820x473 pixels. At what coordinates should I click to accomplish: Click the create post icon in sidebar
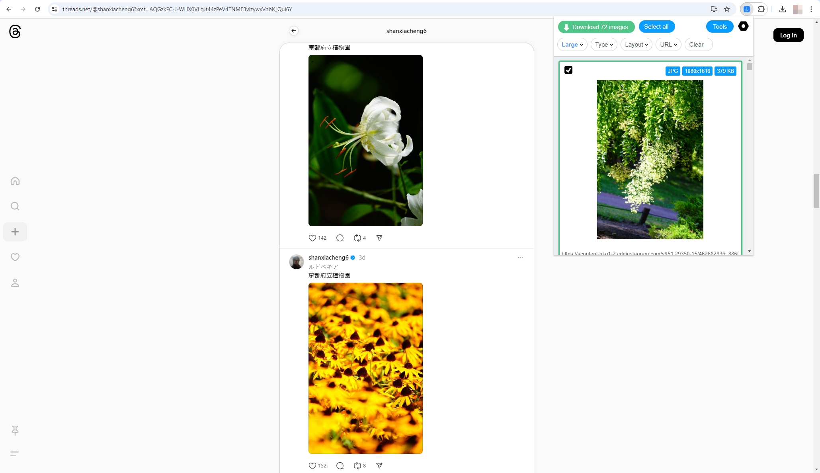(x=15, y=231)
